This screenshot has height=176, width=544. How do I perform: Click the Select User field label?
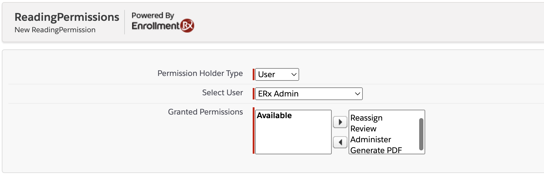(222, 93)
